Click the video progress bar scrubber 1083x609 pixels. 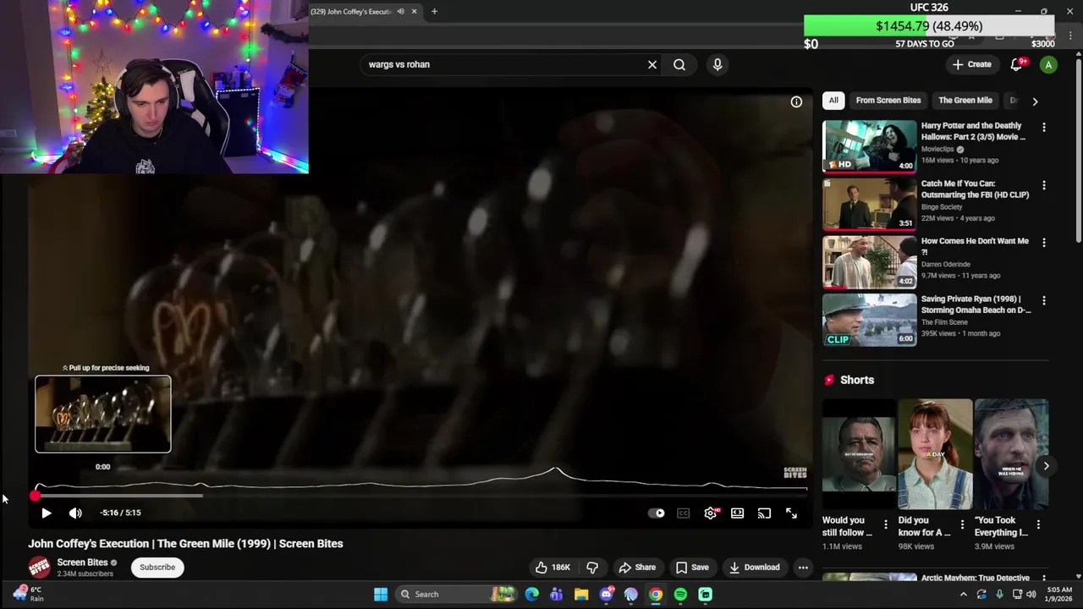pyautogui.click(x=35, y=497)
